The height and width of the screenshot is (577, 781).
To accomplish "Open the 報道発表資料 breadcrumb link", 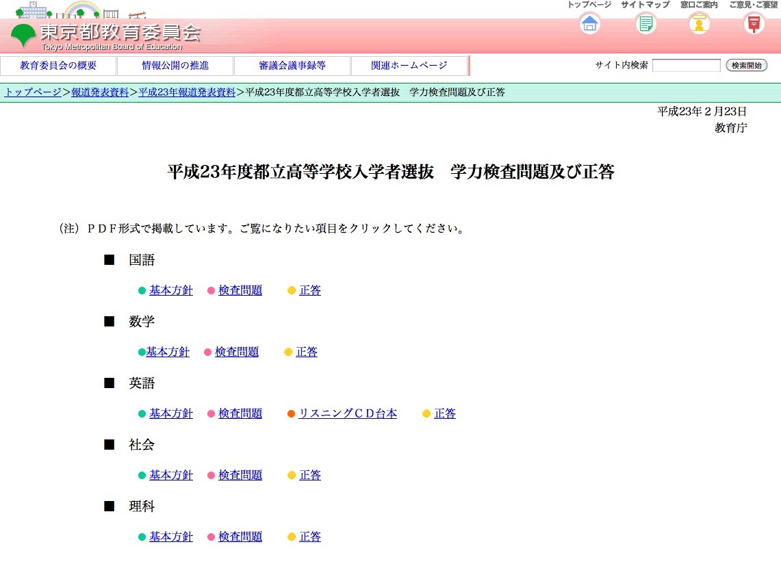I will [98, 91].
